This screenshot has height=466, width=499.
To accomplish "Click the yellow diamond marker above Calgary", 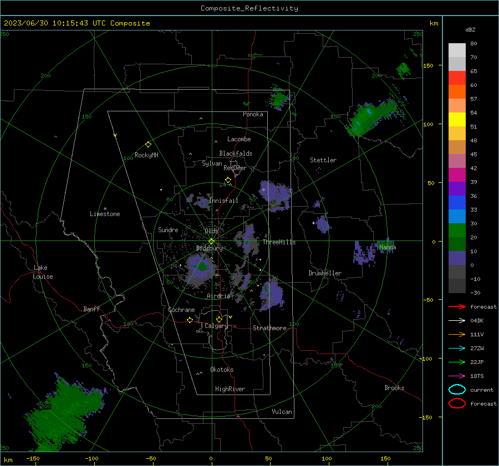I will click(219, 319).
